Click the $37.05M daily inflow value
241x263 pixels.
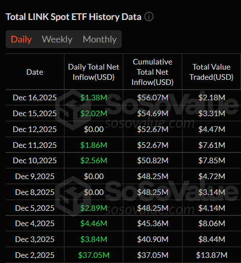[x=94, y=255]
